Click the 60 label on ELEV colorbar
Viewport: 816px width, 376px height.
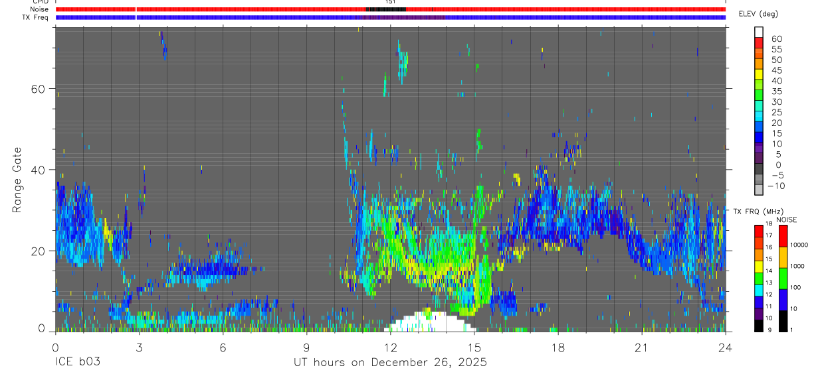(775, 38)
